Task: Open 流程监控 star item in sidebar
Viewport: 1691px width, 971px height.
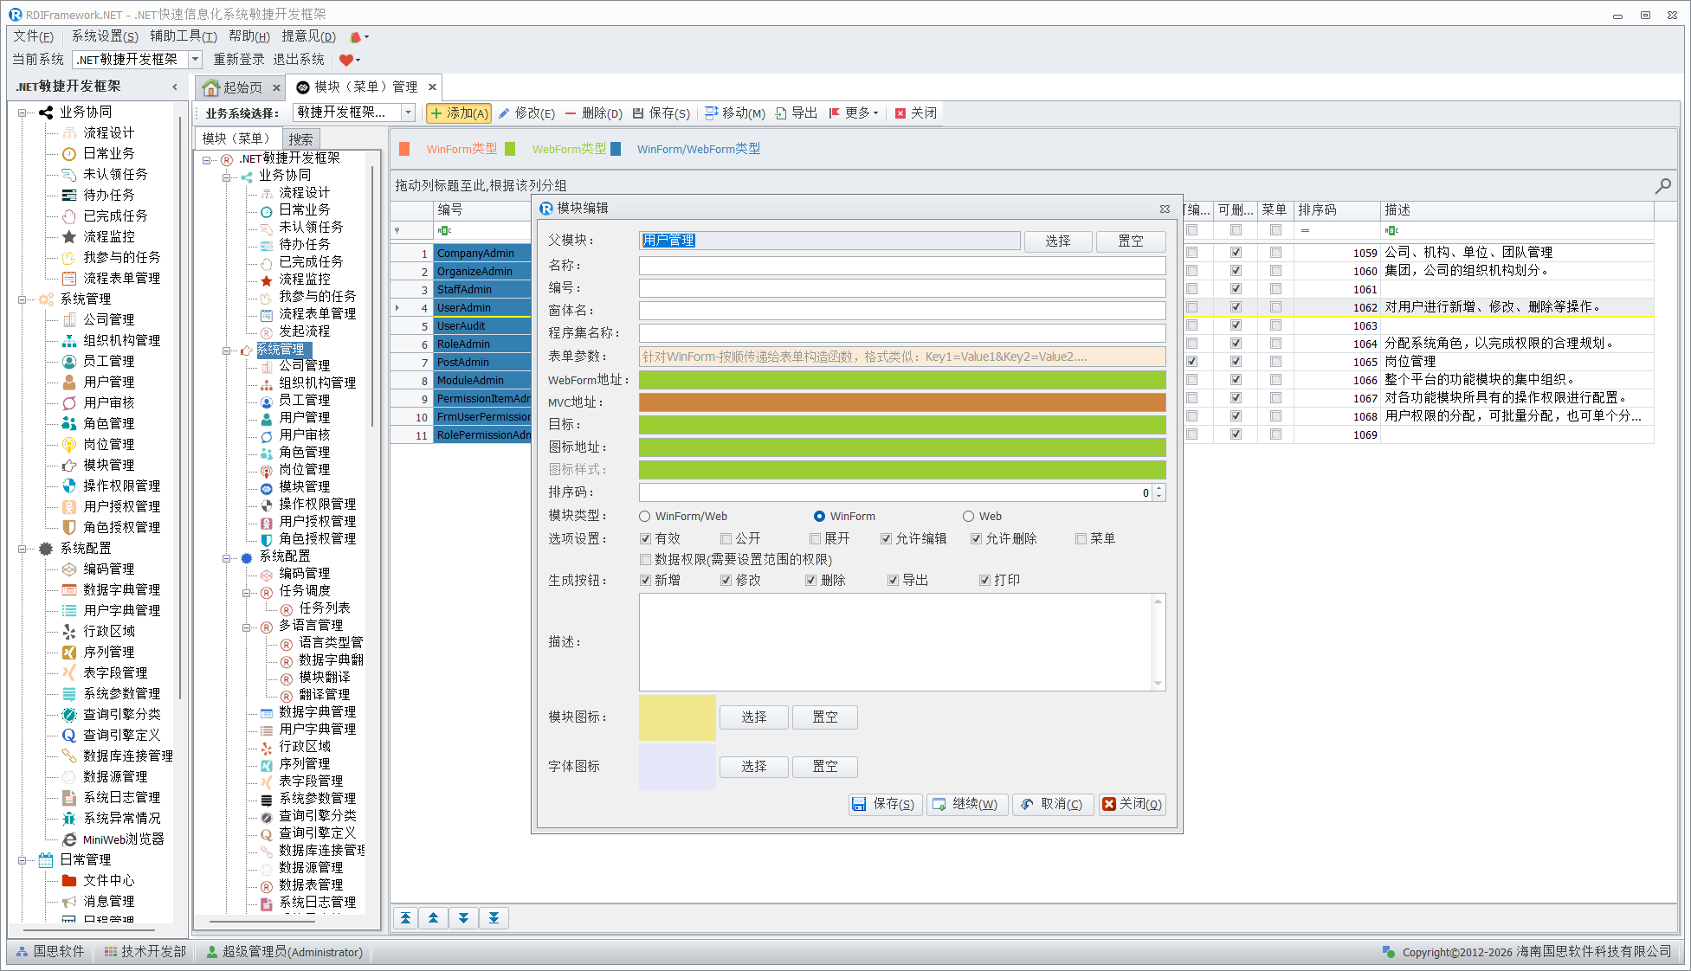Action: 108,236
